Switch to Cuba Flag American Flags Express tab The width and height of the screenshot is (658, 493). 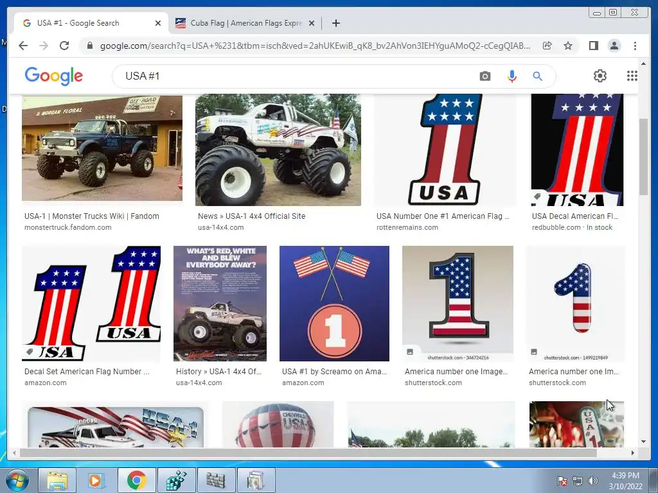click(245, 23)
